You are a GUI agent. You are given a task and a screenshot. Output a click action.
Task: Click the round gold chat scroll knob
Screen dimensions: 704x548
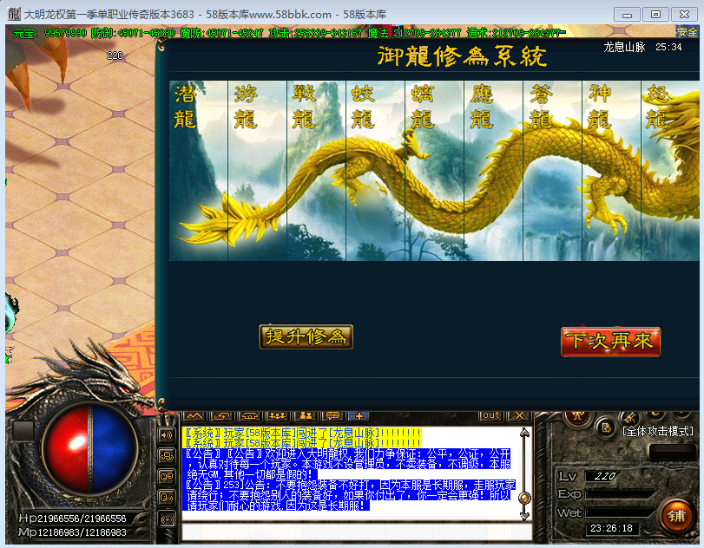[x=524, y=498]
